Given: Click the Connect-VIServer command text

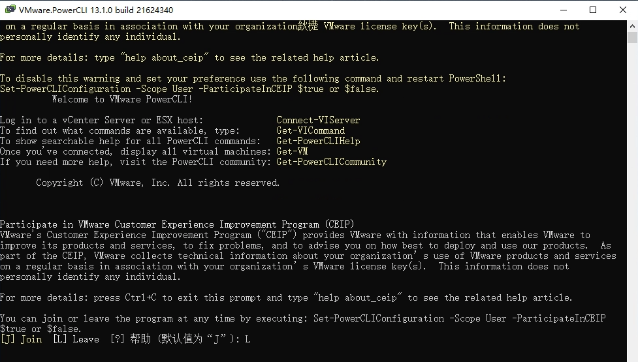Looking at the screenshot, I should tap(318, 120).
